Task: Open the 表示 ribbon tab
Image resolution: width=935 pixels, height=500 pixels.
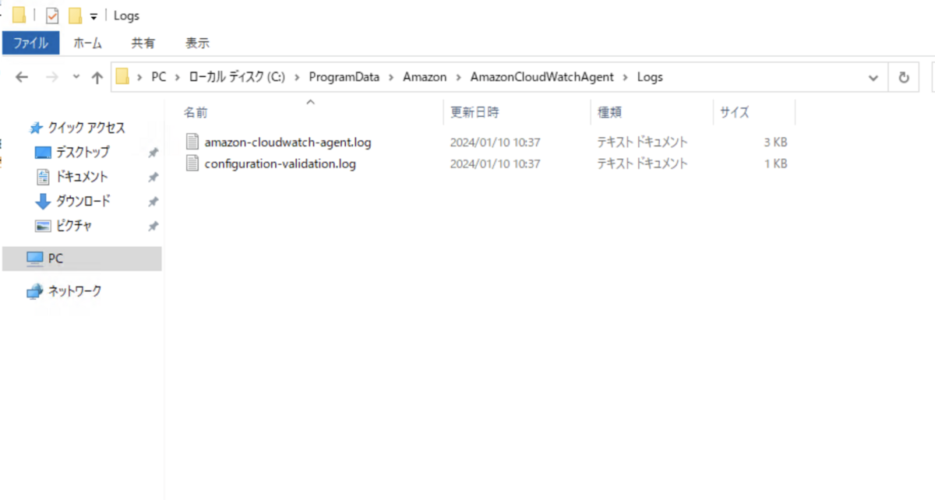Action: point(197,43)
